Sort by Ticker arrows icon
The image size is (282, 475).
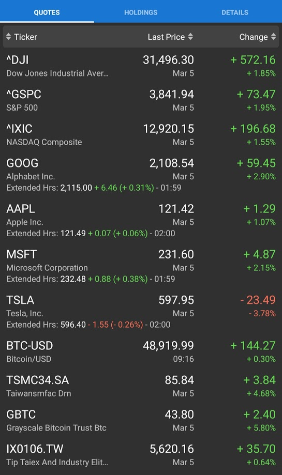pos(8,37)
